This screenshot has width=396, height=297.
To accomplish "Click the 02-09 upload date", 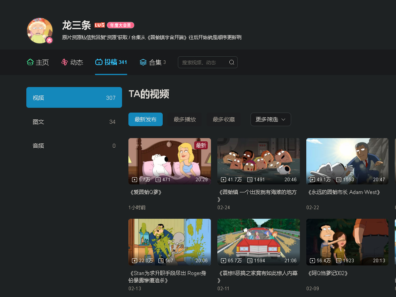I will 313,288.
